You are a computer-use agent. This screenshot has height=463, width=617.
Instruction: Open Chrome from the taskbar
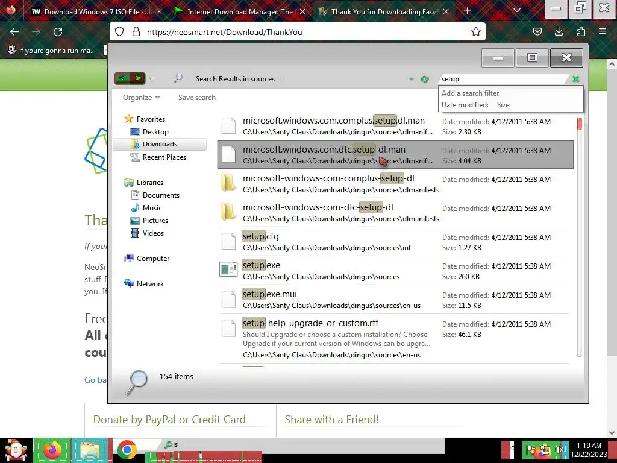(x=127, y=450)
